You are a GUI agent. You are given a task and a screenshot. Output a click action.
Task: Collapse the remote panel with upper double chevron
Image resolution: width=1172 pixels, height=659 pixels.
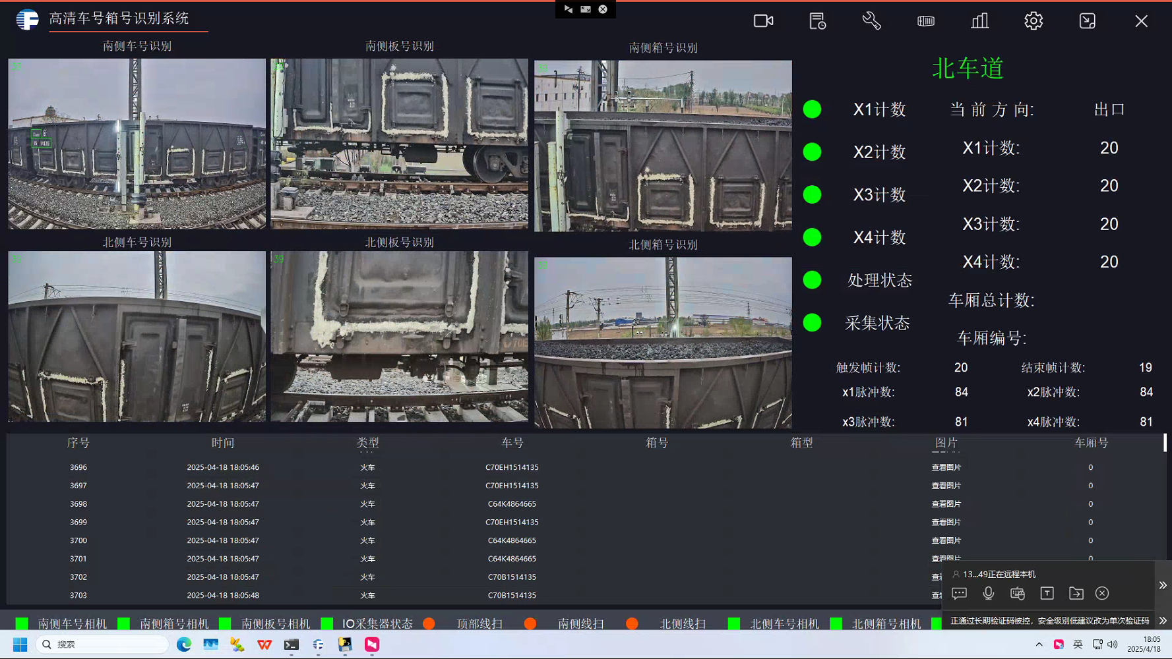click(x=1163, y=585)
